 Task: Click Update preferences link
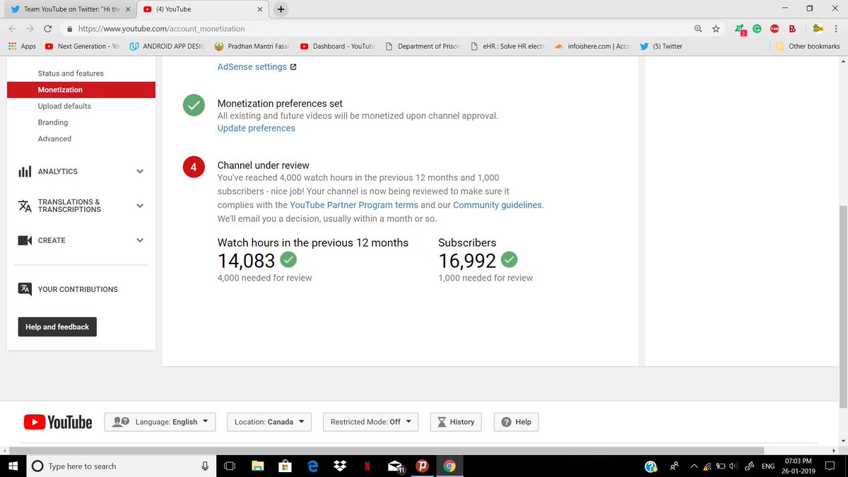(x=257, y=128)
